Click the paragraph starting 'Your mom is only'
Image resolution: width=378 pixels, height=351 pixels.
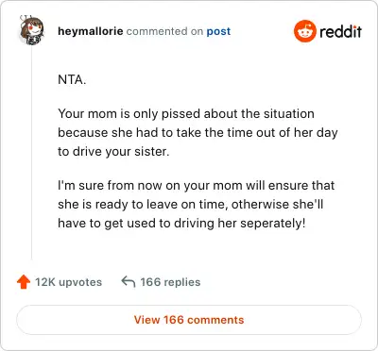198,133
